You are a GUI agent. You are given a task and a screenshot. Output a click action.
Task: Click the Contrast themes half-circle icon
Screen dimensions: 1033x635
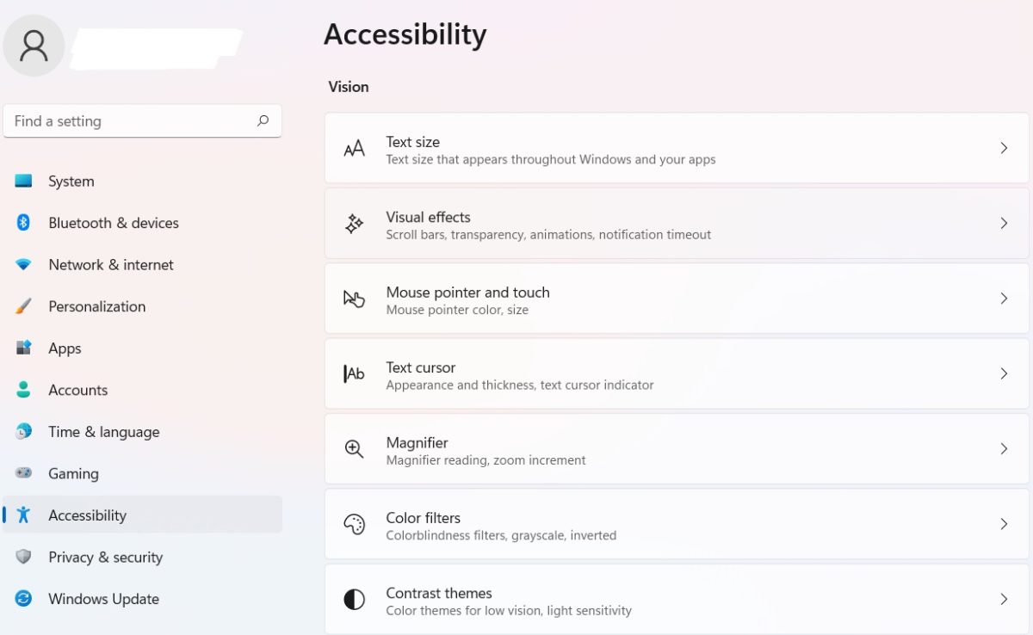coord(354,600)
